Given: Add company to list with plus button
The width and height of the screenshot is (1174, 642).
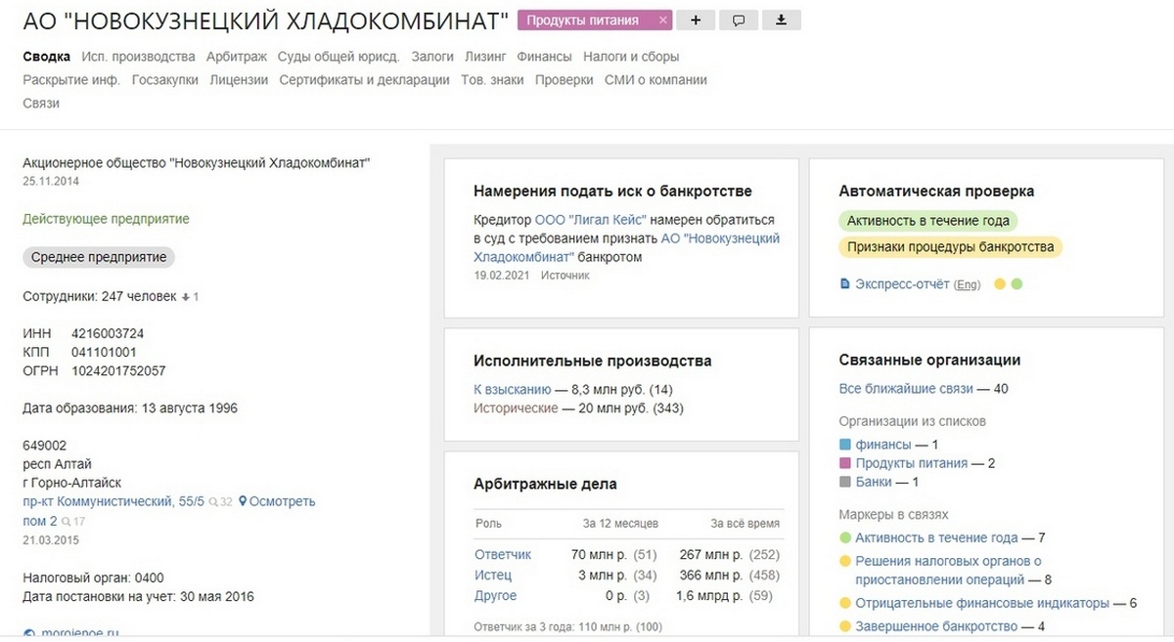Looking at the screenshot, I should pos(696,20).
